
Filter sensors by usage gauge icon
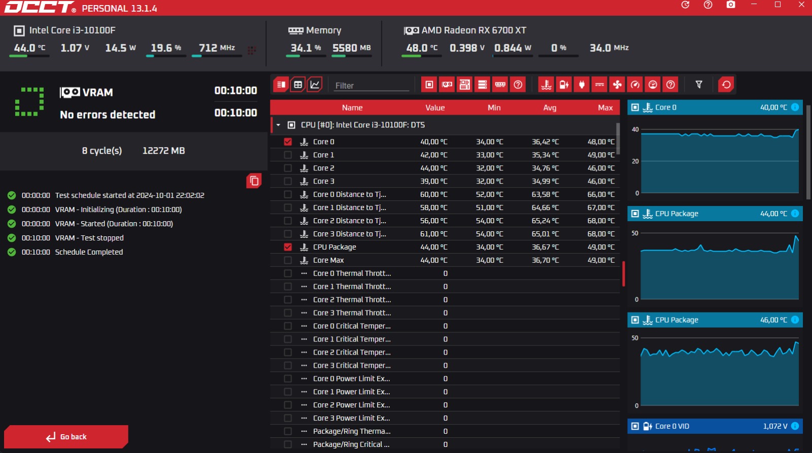point(653,85)
